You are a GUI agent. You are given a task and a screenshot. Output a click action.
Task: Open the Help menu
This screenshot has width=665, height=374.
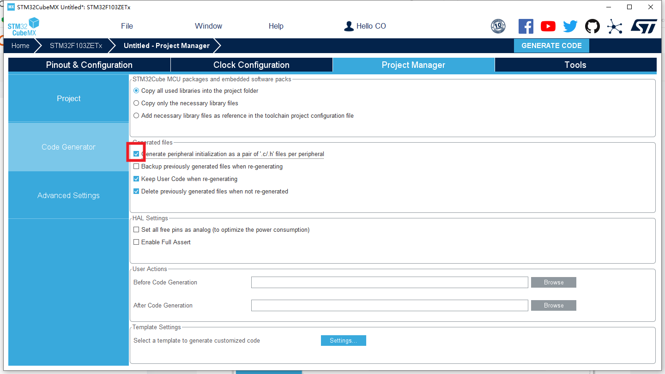point(276,26)
